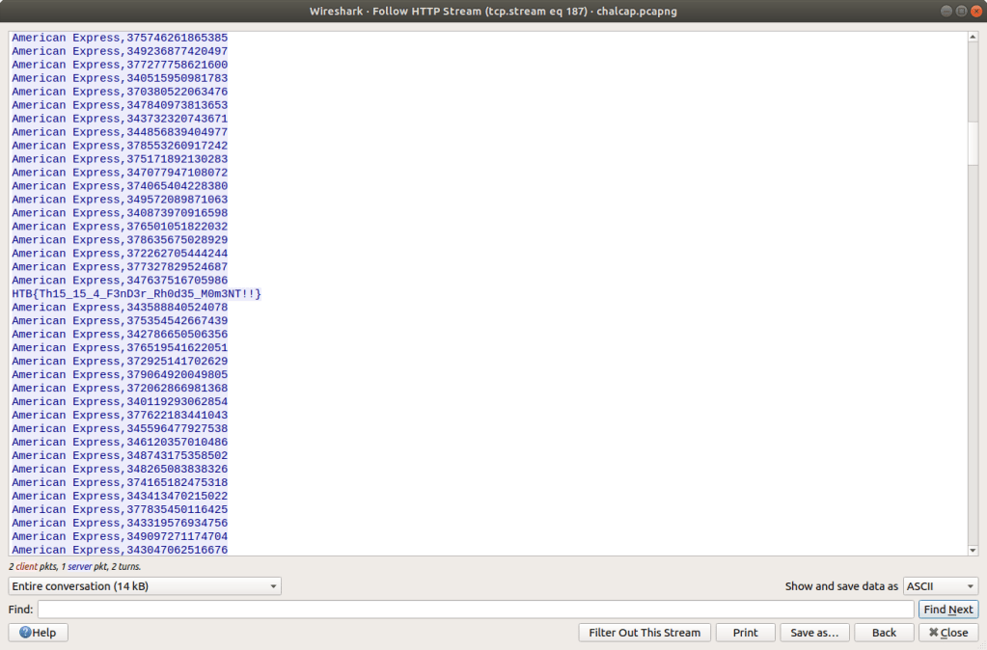
Task: Click line American Express,347077947108072
Action: [x=120, y=173]
